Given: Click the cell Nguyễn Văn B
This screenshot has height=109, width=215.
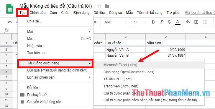Looking at the screenshot, I should 125,56.
